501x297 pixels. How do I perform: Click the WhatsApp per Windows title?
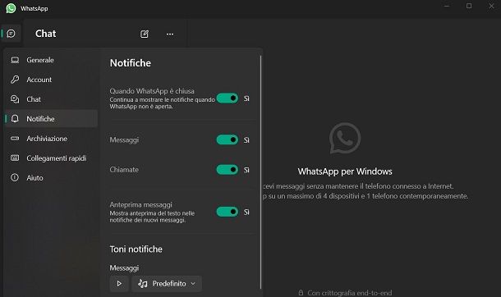pos(345,171)
